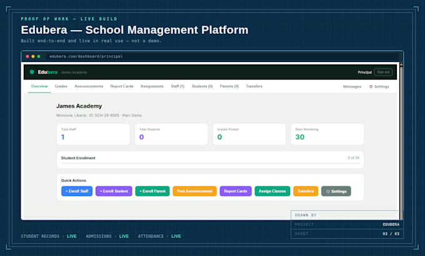Click the Student Enrollment progress bar
Viewport: 425px width, 256px height.
tap(211, 163)
